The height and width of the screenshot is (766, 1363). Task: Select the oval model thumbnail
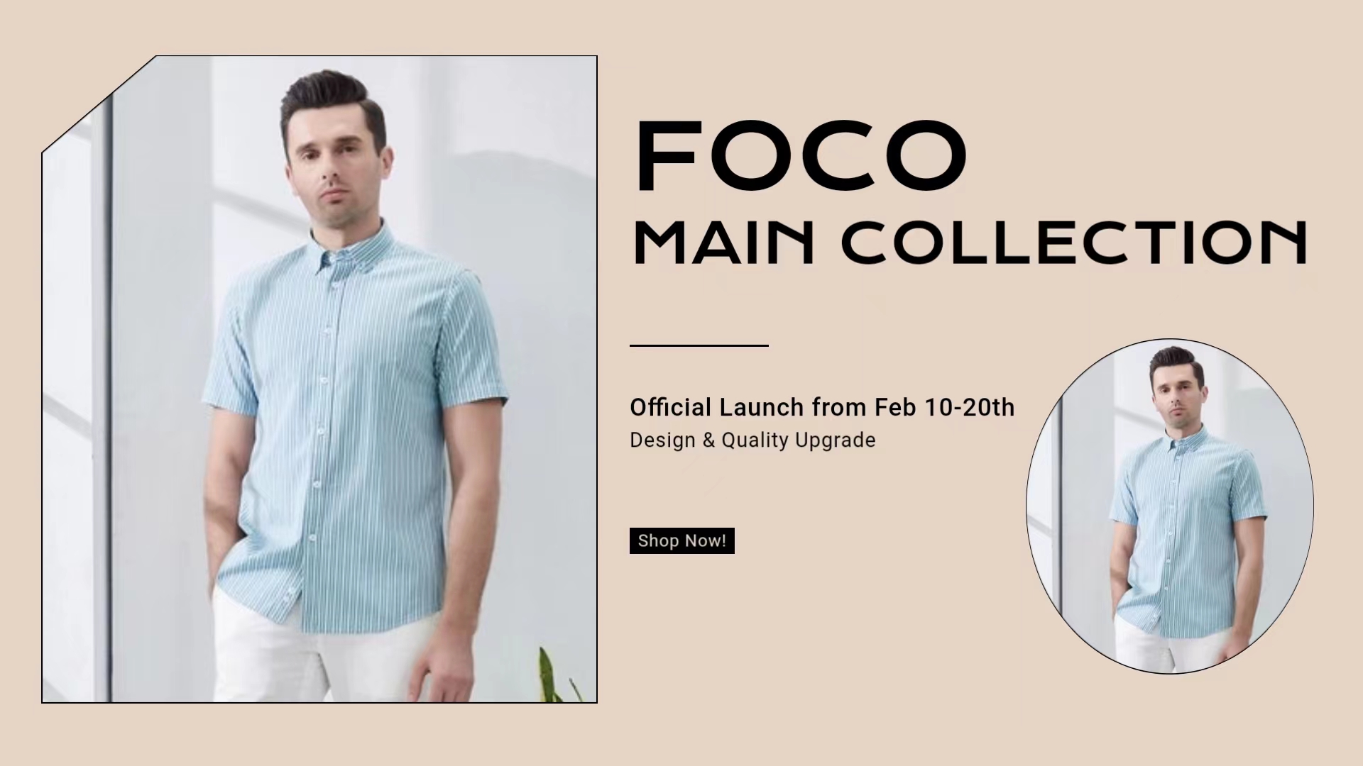click(1169, 506)
